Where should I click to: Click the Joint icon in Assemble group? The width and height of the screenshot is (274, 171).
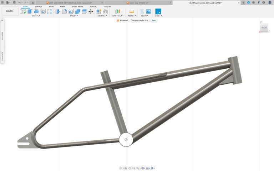[106, 11]
